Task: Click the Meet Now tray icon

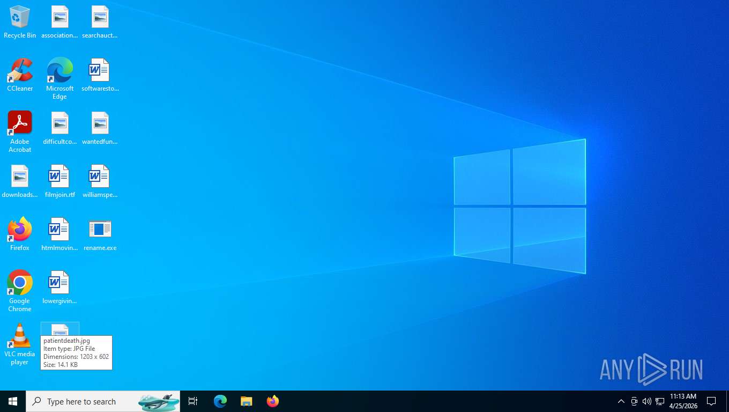Action: pyautogui.click(x=634, y=401)
